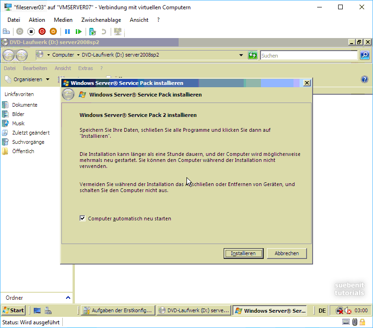Switch to Aufgaben der Erstkonfig taskbar item
373x328 pixels.
(118, 310)
